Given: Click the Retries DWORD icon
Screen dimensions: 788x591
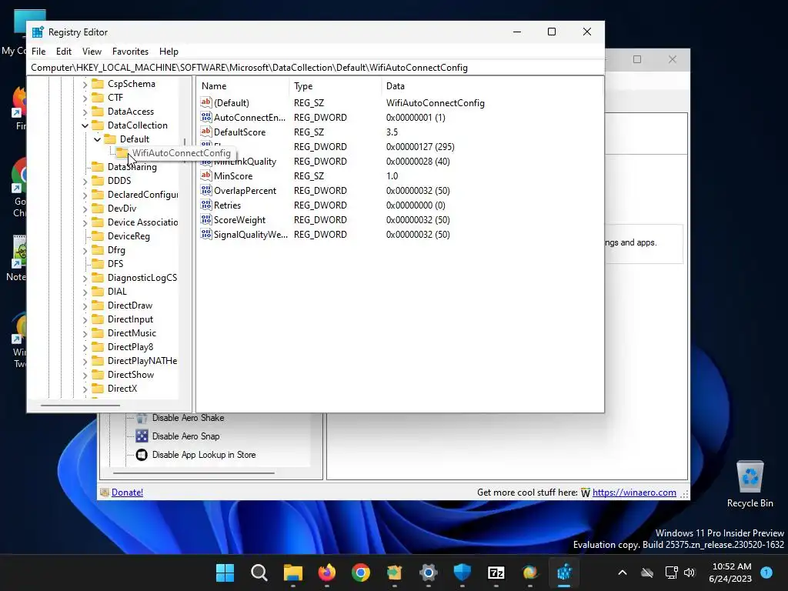Looking at the screenshot, I should pos(206,205).
